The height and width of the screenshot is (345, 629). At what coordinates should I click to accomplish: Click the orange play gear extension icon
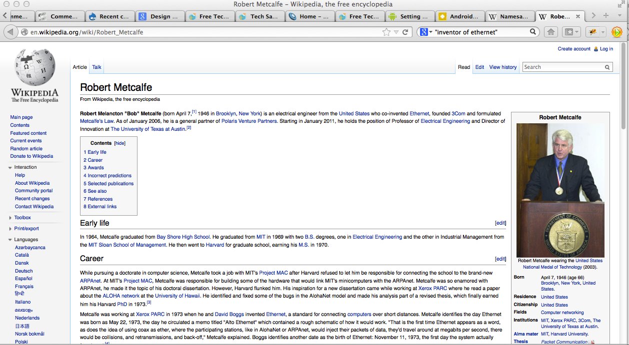click(x=616, y=32)
